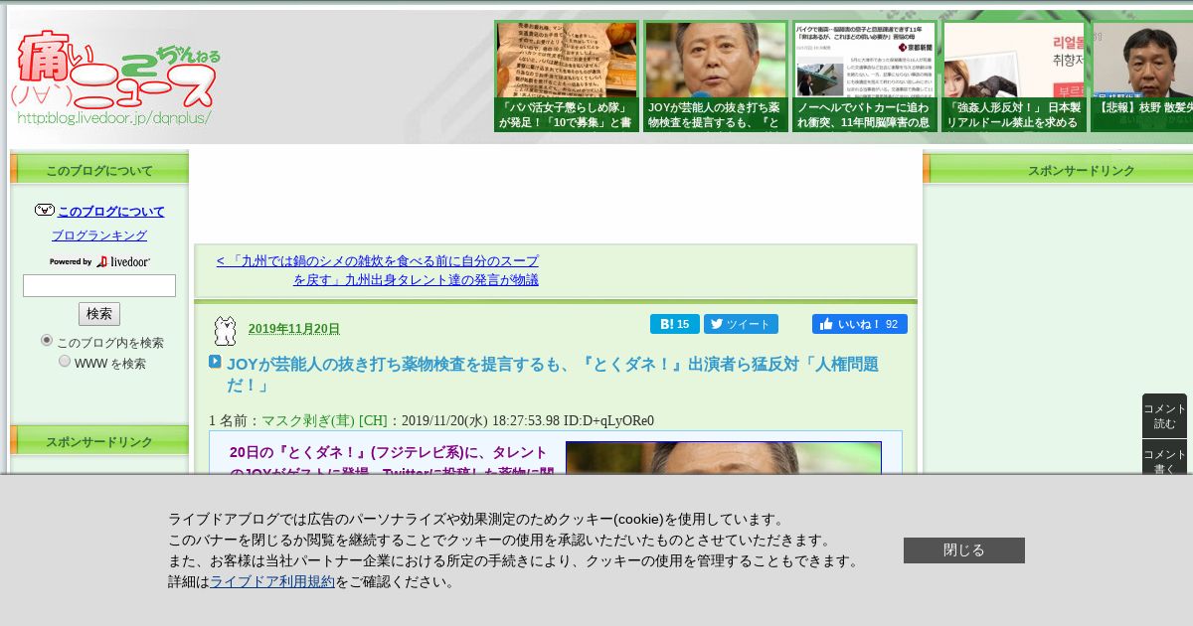
Task: Click the right スポンサードリンク heading
Action: pyautogui.click(x=1082, y=170)
